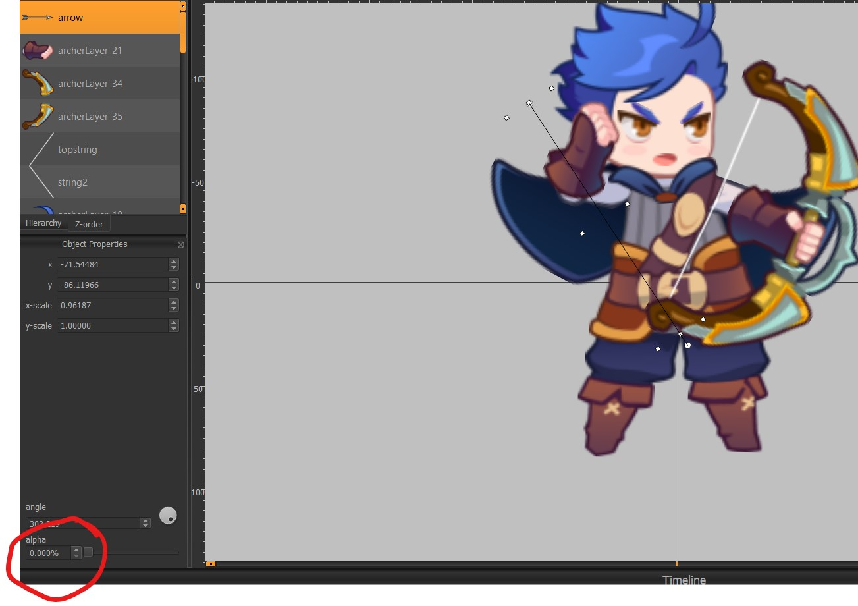The width and height of the screenshot is (858, 606).
Task: Decrease x-scale with the down stepper arrow
Action: coord(174,308)
